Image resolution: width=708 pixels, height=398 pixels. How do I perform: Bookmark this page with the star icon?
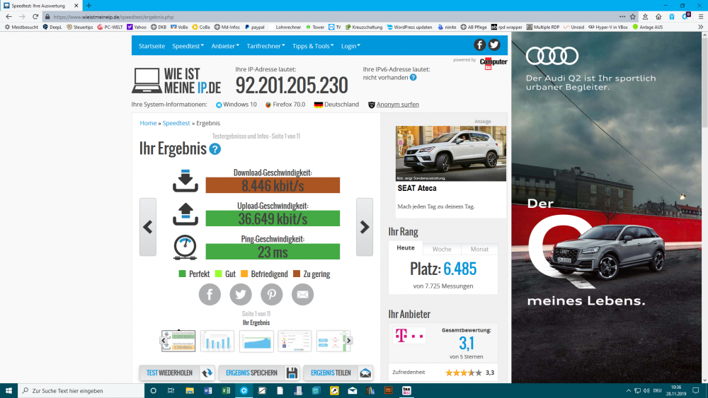click(x=632, y=17)
